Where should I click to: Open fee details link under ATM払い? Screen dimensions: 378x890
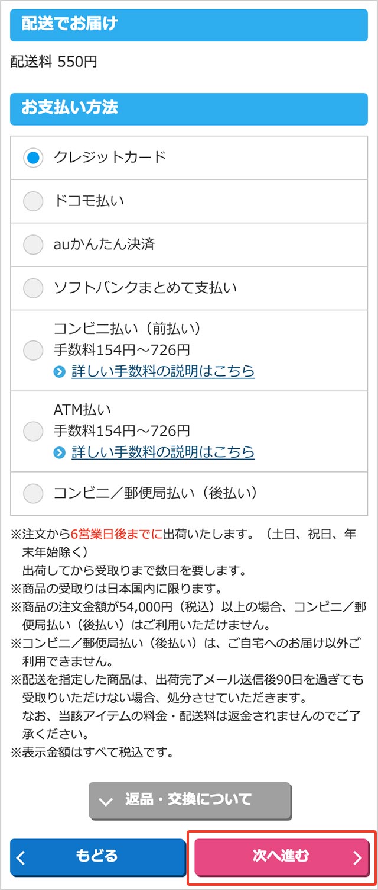coord(163,452)
